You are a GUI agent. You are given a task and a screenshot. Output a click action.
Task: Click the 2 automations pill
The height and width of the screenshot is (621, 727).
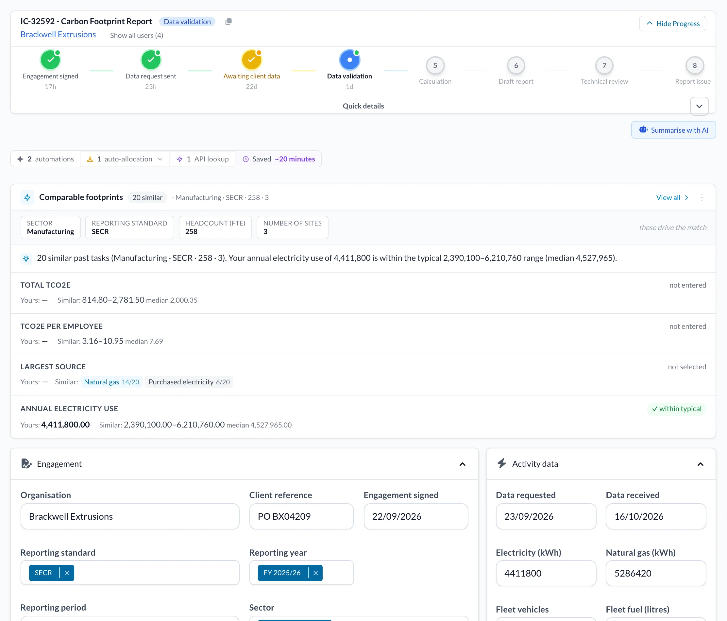46,159
